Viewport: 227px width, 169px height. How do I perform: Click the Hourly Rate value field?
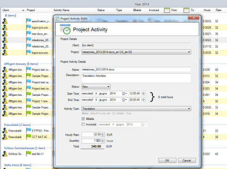pos(92,135)
